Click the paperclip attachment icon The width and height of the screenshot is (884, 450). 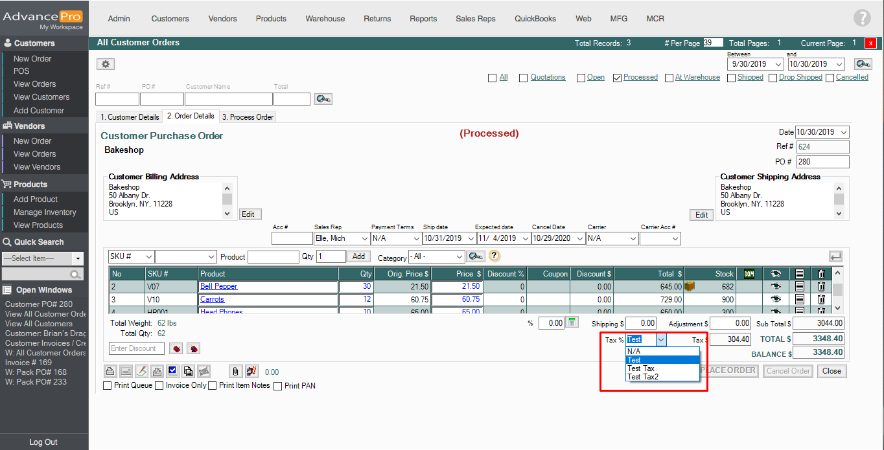[x=236, y=371]
